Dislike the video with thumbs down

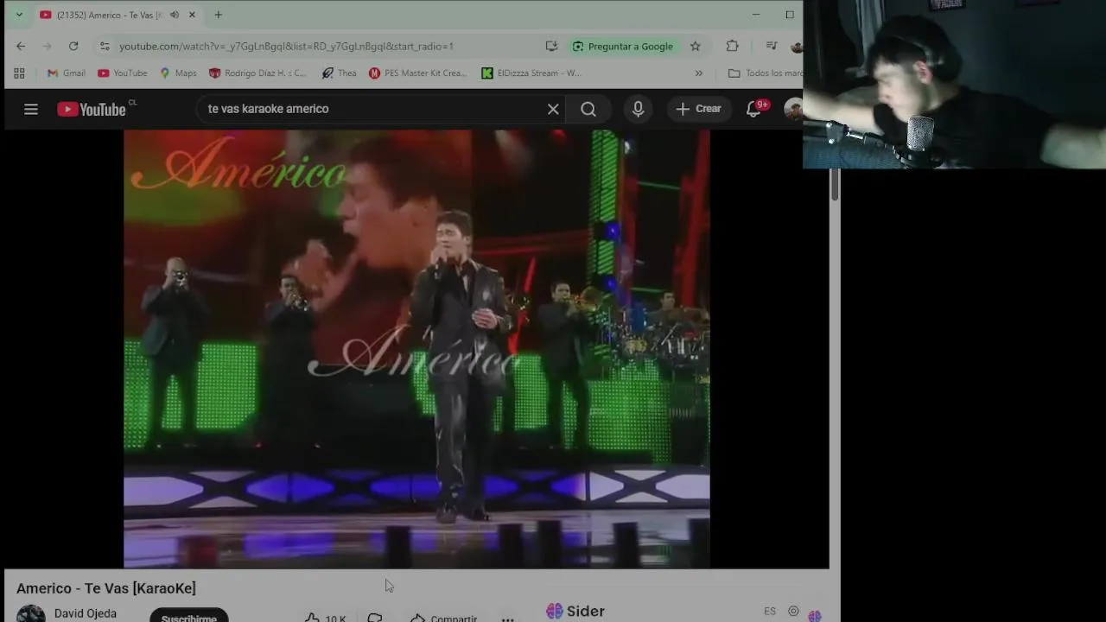coord(375,618)
